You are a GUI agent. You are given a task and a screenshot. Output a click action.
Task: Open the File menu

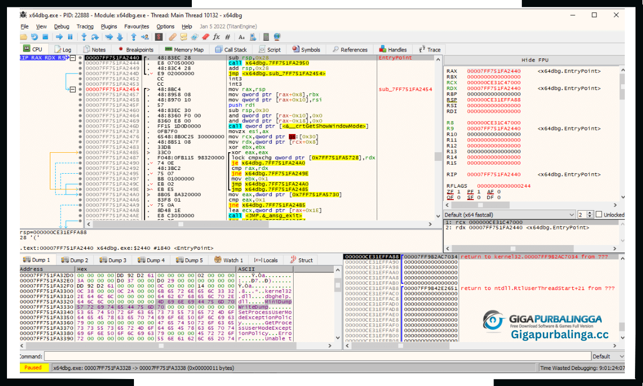(25, 26)
